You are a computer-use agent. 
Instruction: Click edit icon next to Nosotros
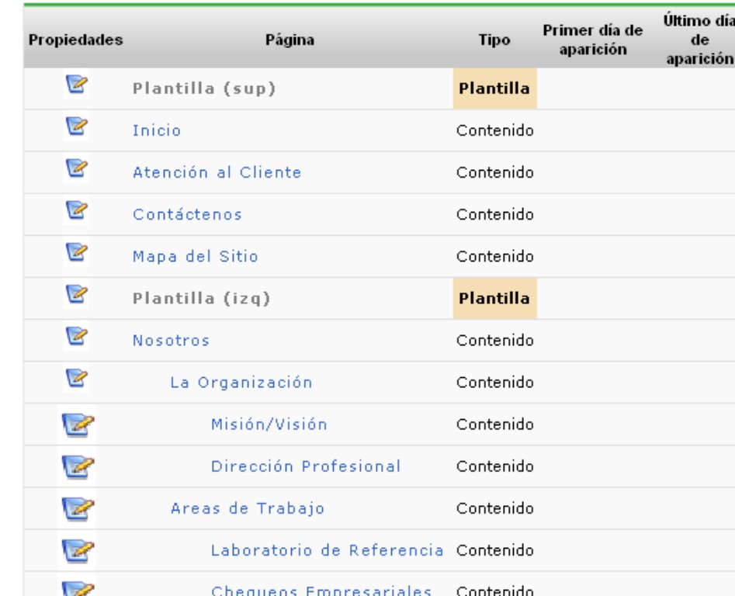76,337
